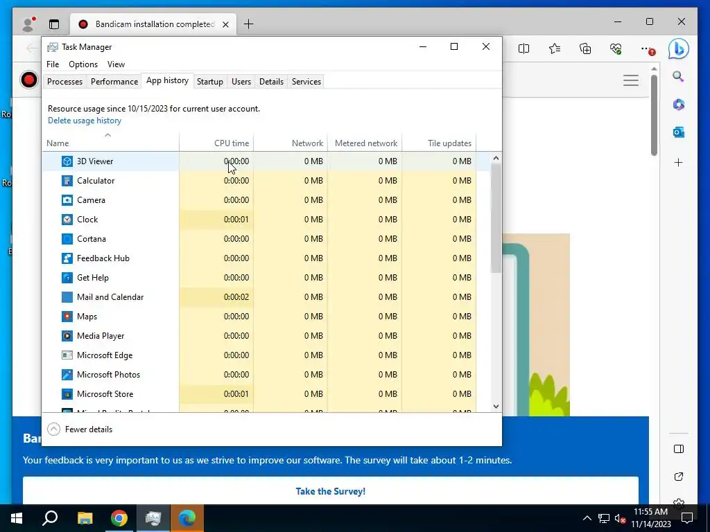Open Outlook icon in Edge sidebar
This screenshot has width=710, height=532.
(678, 132)
